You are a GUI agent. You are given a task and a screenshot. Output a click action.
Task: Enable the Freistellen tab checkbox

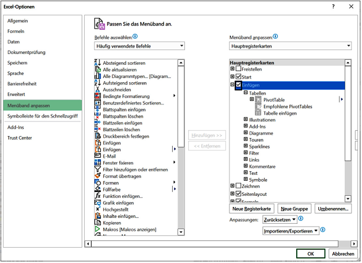pos(239,69)
